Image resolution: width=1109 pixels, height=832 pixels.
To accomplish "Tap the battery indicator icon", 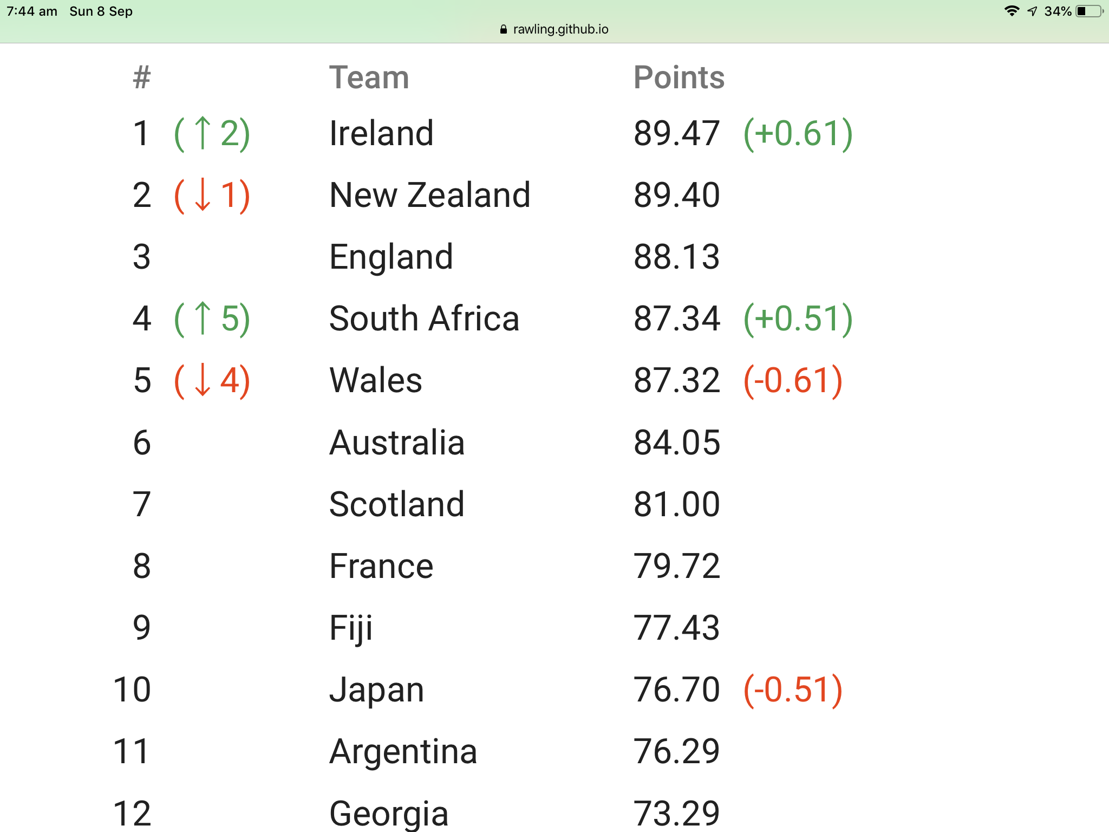I will [x=1089, y=11].
